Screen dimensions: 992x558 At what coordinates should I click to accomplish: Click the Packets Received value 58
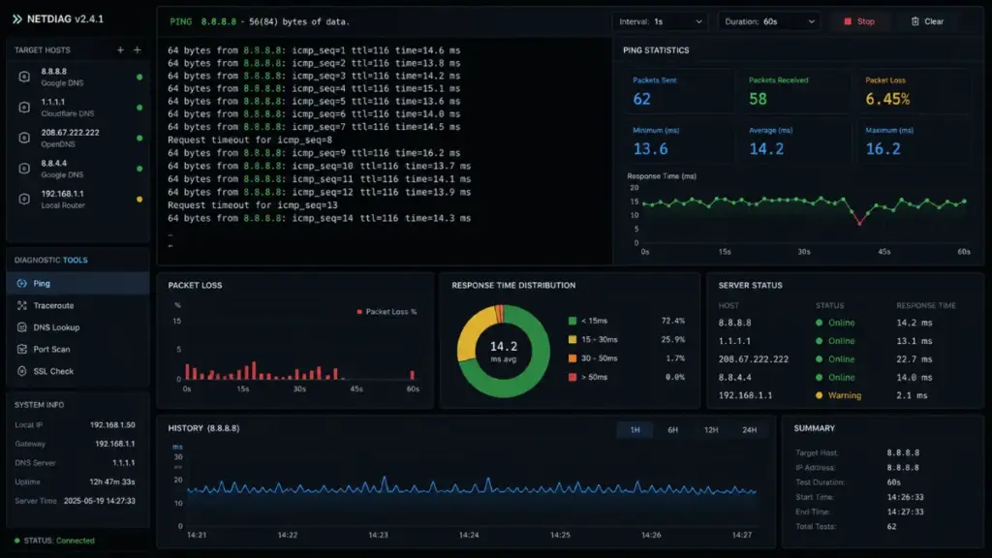point(758,100)
